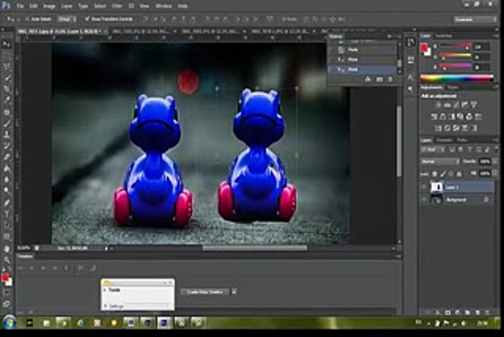The image size is (504, 337).
Task: Click Lock transparent pixels icon in Layers
Action: click(435, 174)
